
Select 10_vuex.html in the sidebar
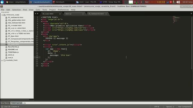pyautogui.click(x=14, y=44)
